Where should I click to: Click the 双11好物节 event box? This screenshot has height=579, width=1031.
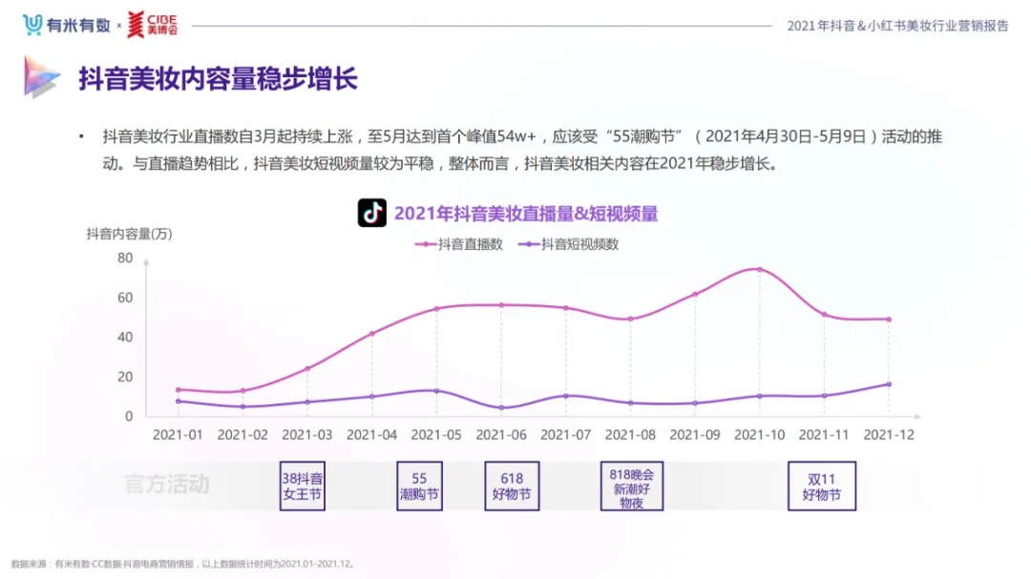[x=822, y=486]
